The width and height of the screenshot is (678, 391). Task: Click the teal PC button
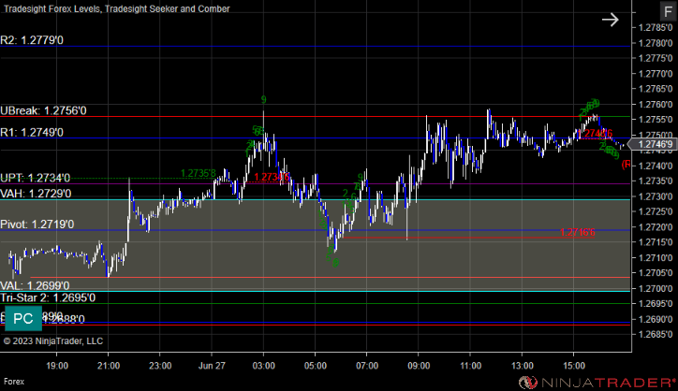tap(23, 319)
